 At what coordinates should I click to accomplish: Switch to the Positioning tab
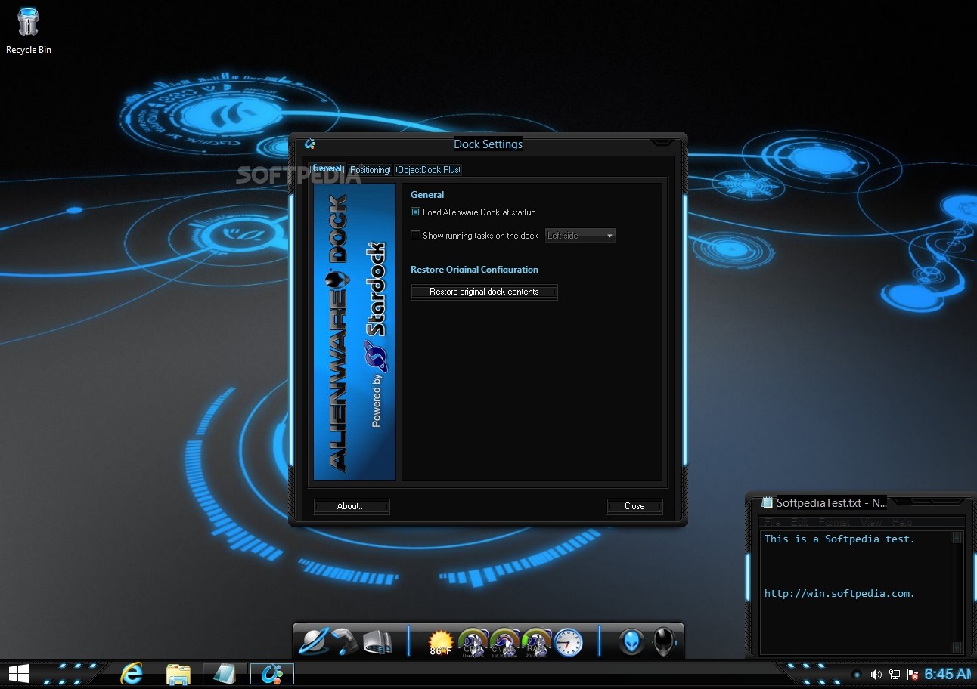(x=370, y=170)
